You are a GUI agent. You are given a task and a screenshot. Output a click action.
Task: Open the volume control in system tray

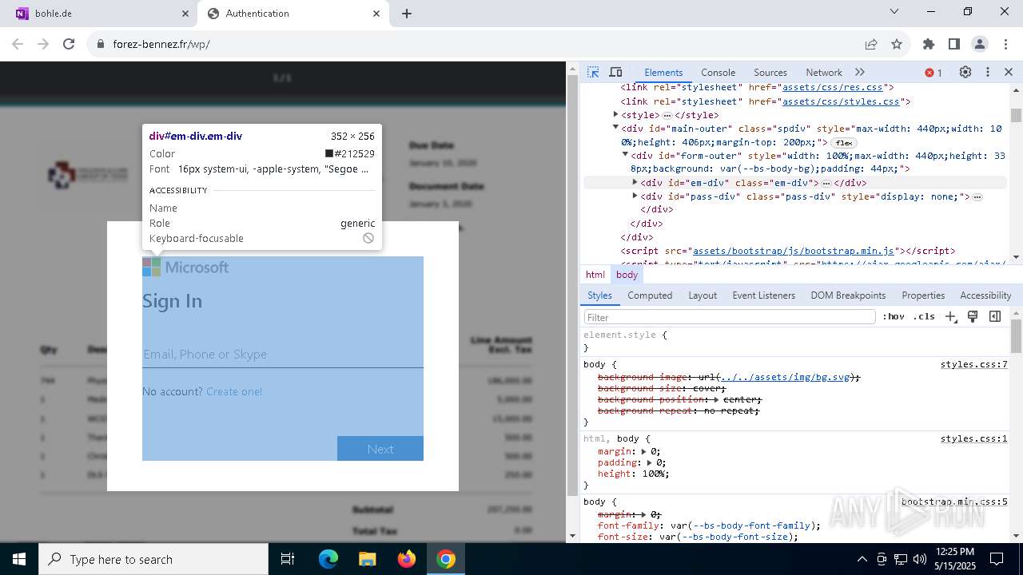point(920,559)
